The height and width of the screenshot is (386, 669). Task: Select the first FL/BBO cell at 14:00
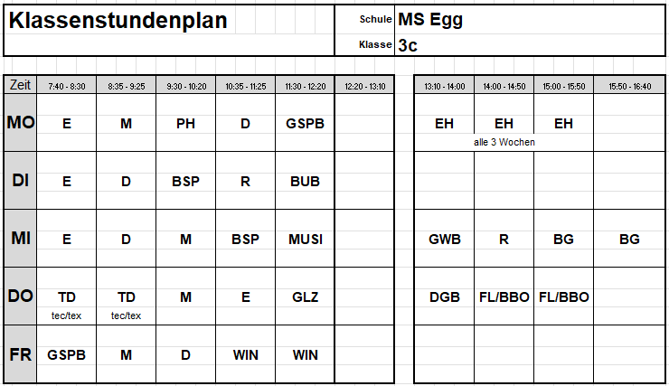point(504,297)
